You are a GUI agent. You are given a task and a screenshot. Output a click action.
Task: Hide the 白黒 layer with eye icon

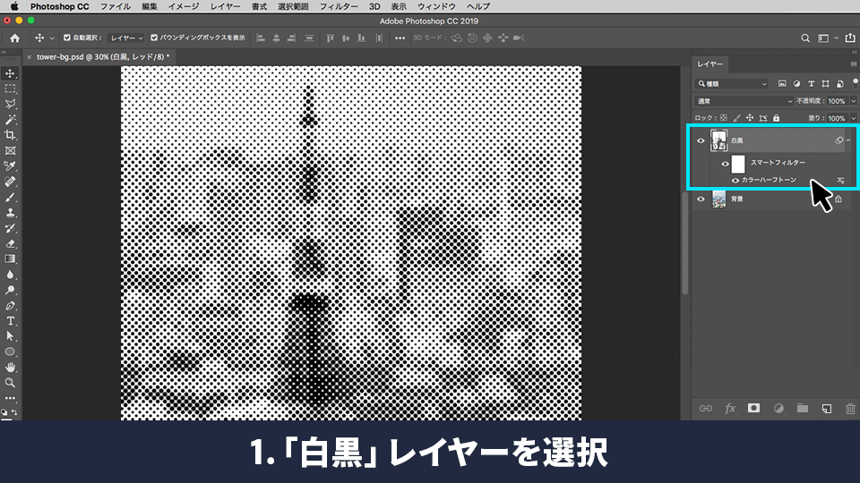(701, 140)
